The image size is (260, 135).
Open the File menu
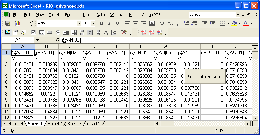coord(16,15)
